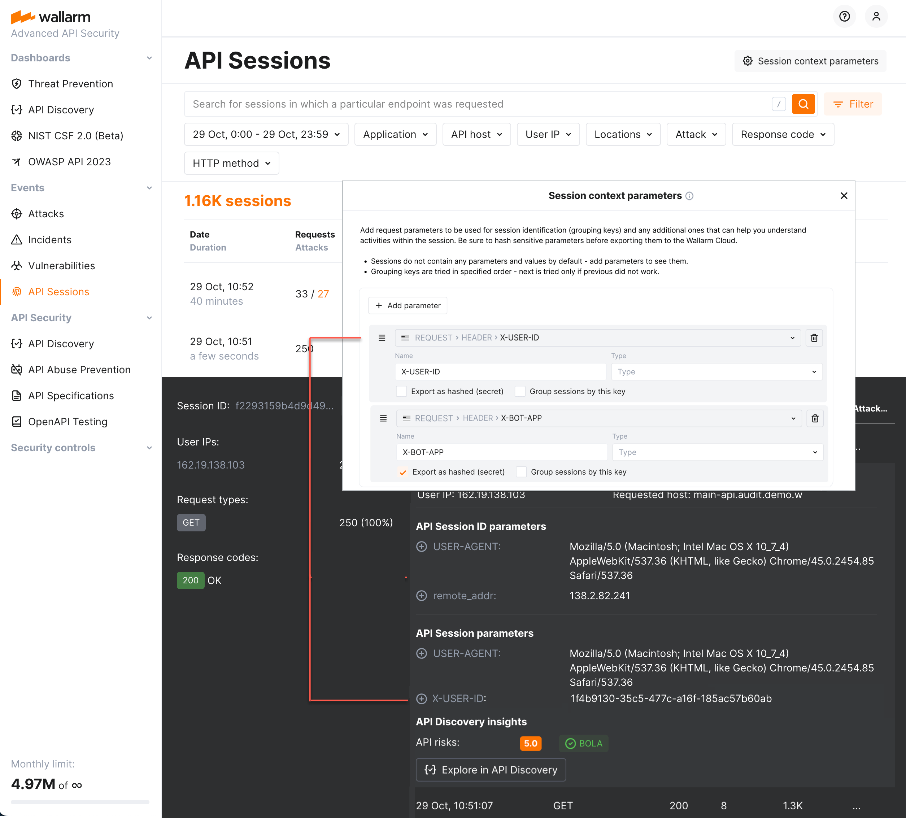Open the Application filter dropdown
Screen dimensions: 906x818
coord(395,134)
